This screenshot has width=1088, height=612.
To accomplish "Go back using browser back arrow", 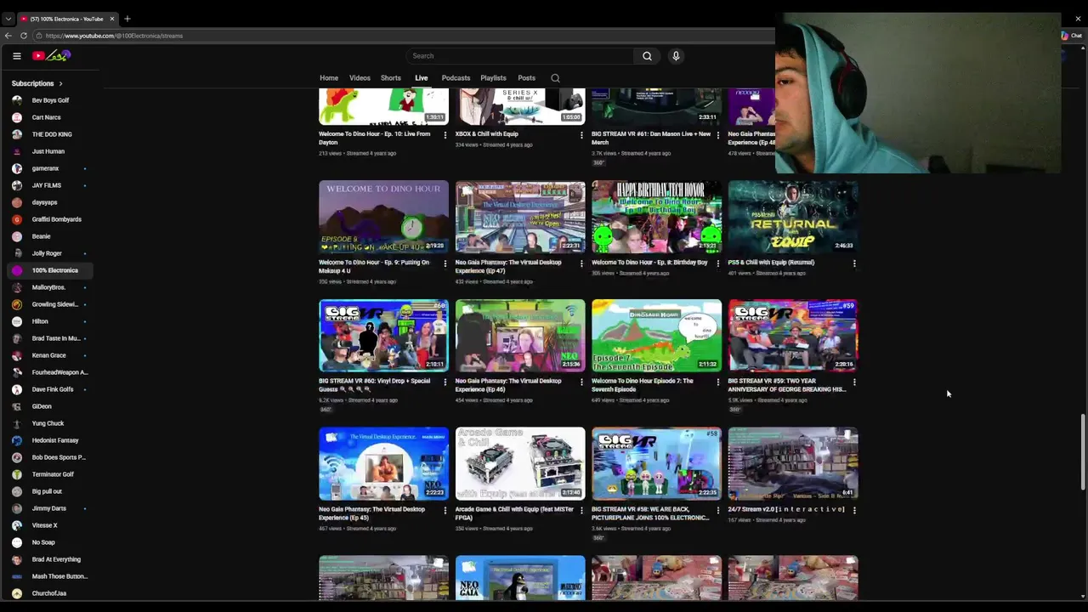I will pos(8,36).
